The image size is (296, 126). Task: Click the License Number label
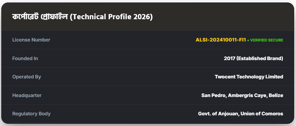[31, 40]
